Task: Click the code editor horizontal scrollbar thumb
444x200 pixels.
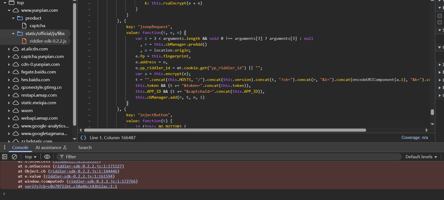Action: [225, 130]
